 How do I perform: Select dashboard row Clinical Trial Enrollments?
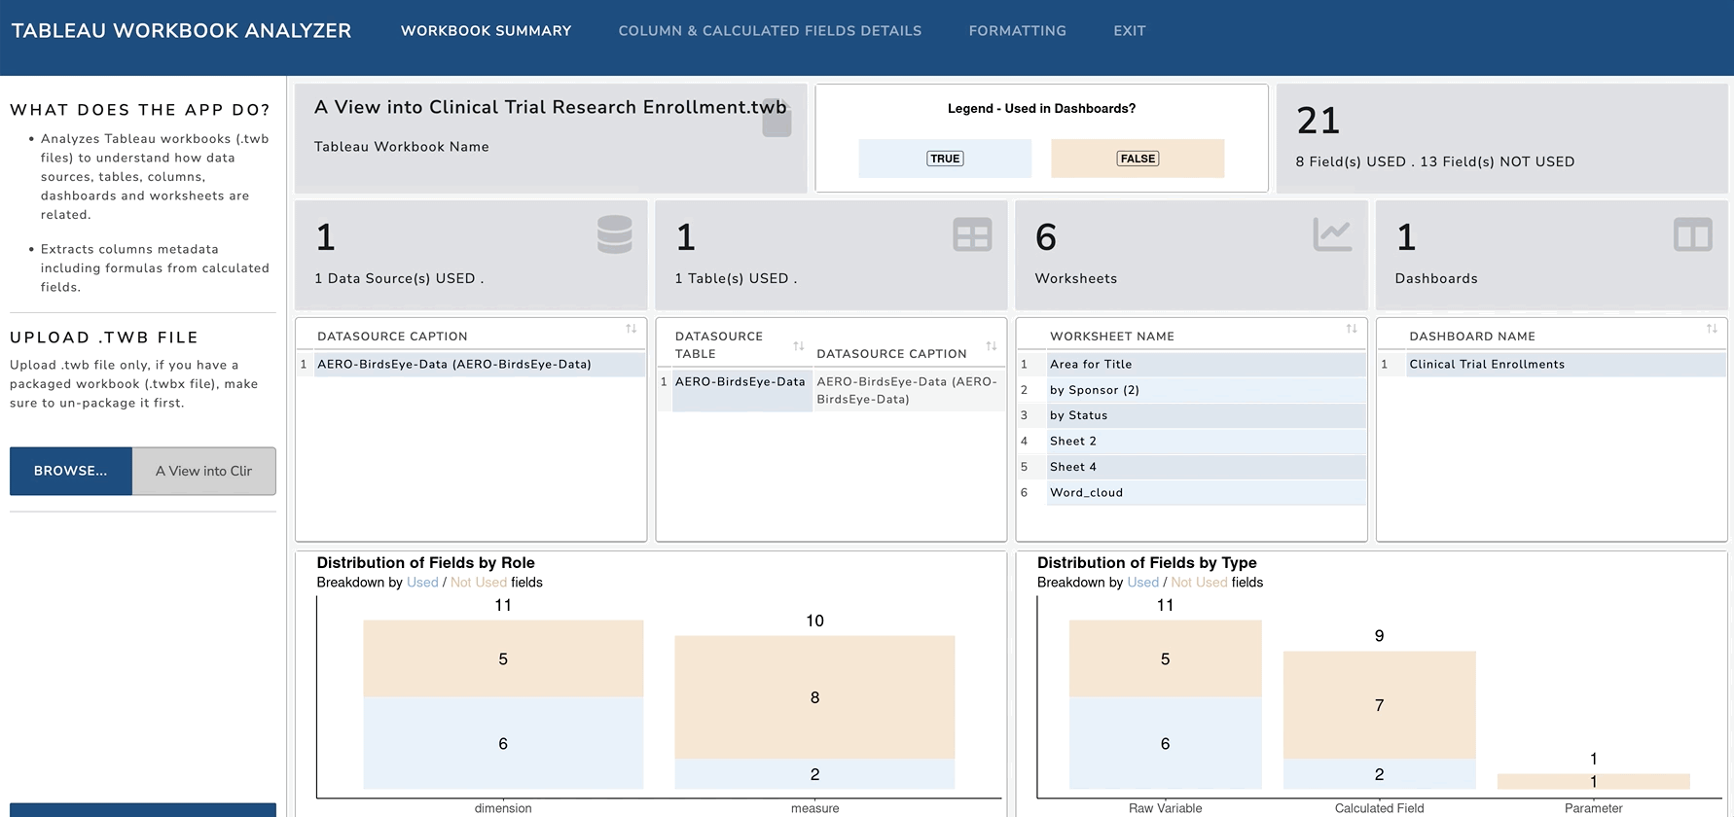[1552, 365]
